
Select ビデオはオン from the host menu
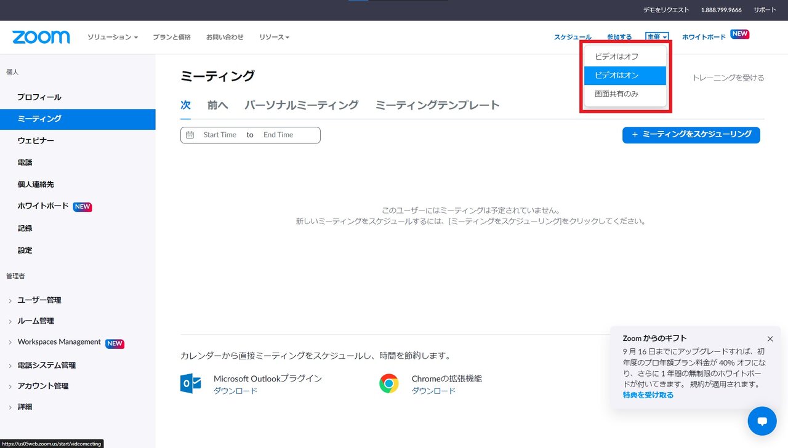click(625, 75)
